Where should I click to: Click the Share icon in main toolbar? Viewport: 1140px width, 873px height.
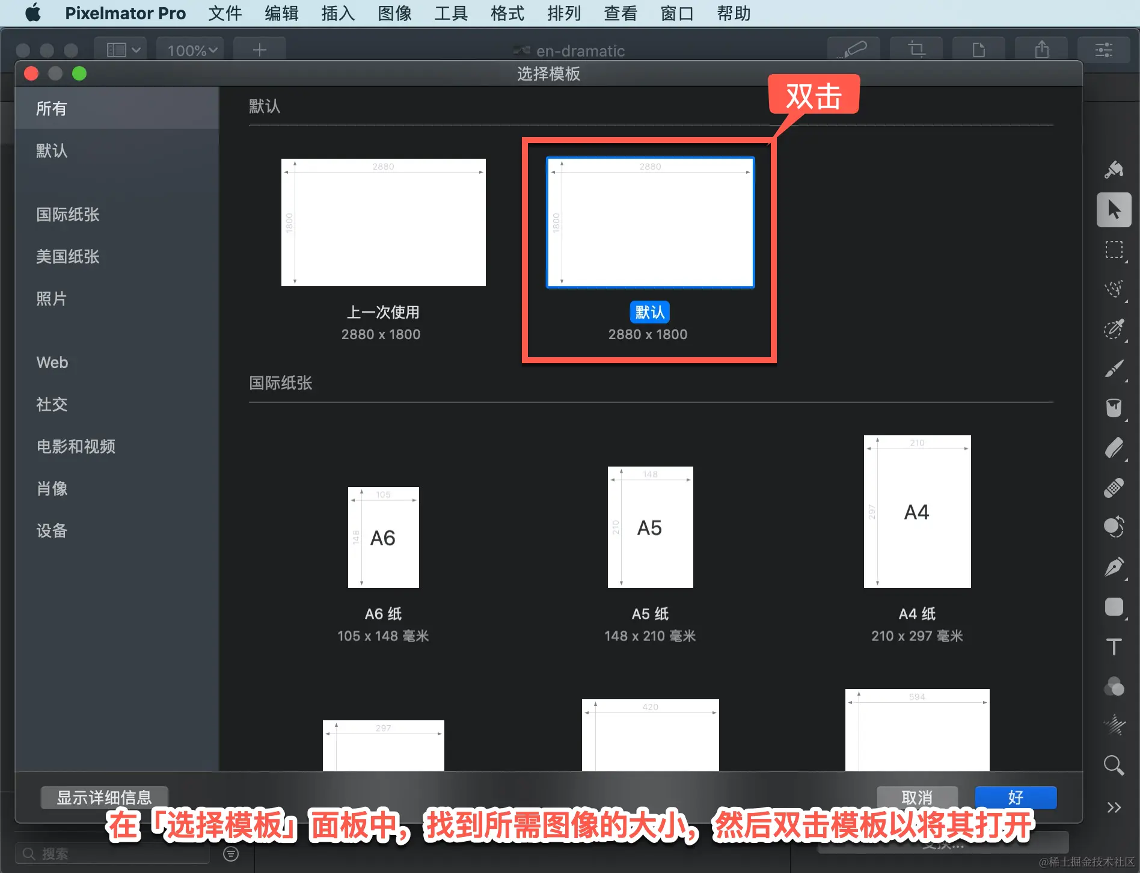click(x=1041, y=49)
